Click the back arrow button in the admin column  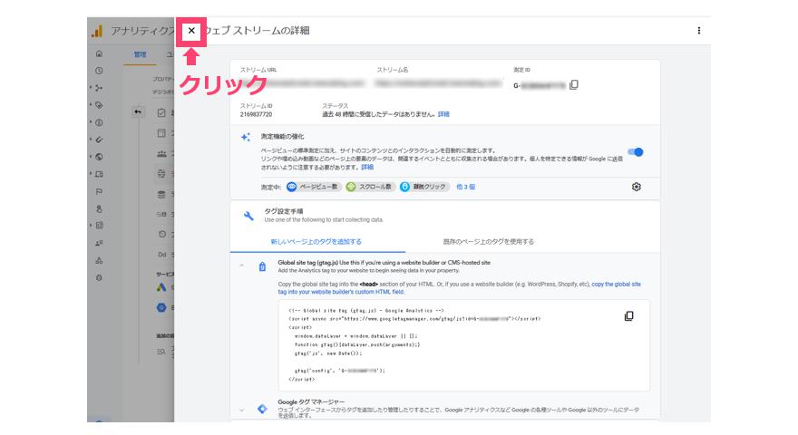click(x=138, y=112)
